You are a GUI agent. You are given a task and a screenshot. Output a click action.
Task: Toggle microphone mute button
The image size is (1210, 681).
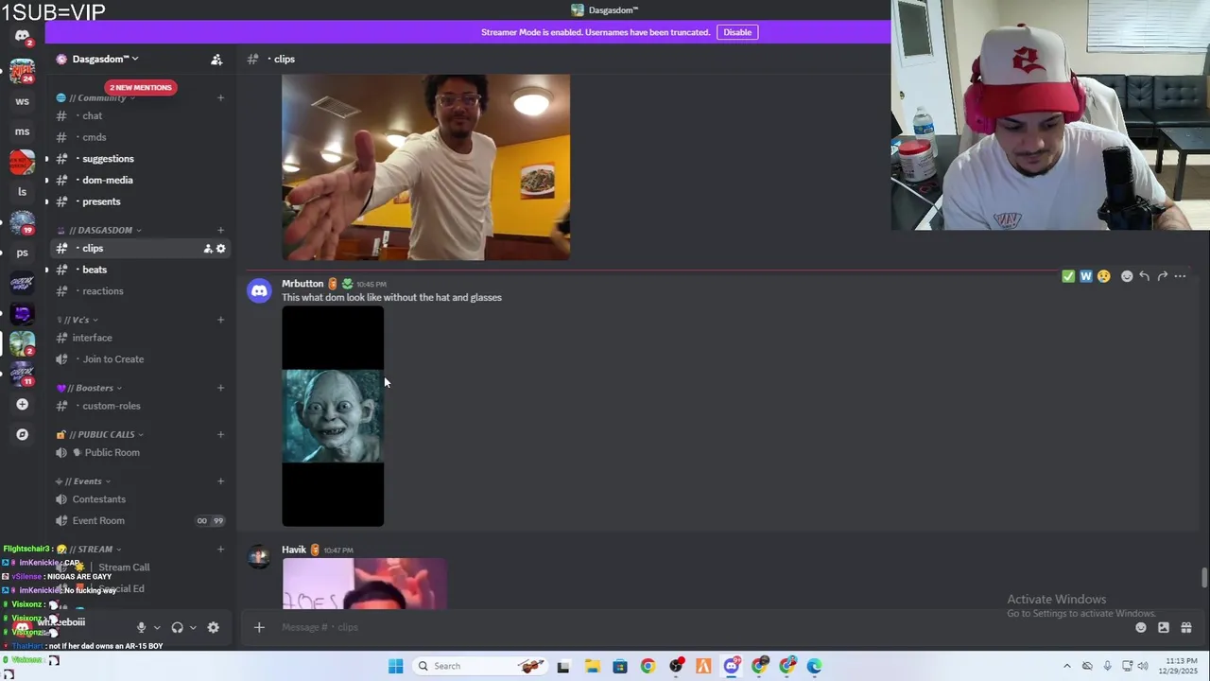coord(141,627)
